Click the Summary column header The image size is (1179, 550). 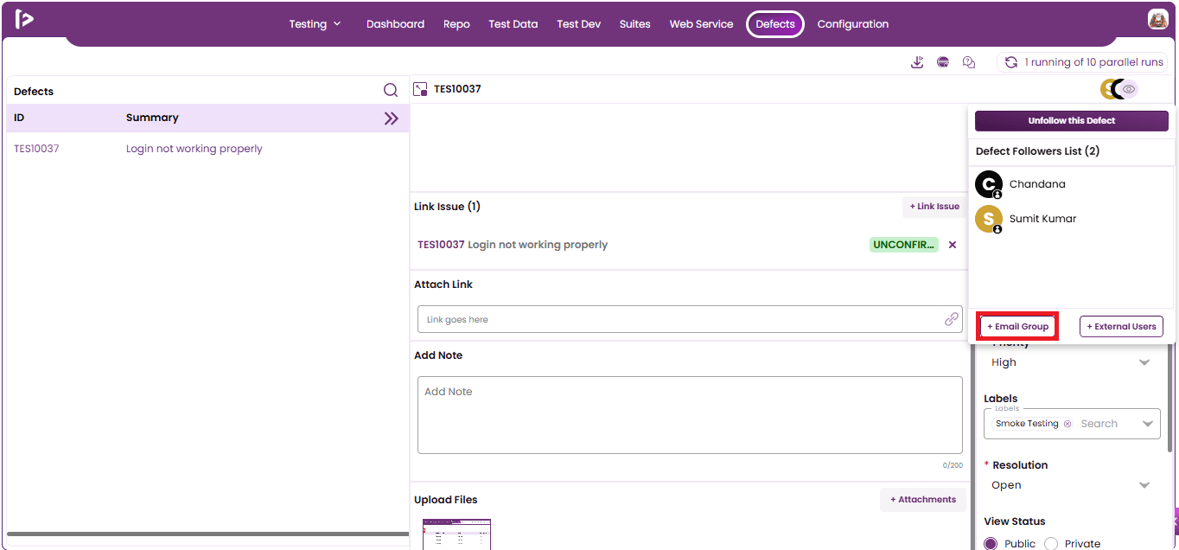click(x=152, y=118)
